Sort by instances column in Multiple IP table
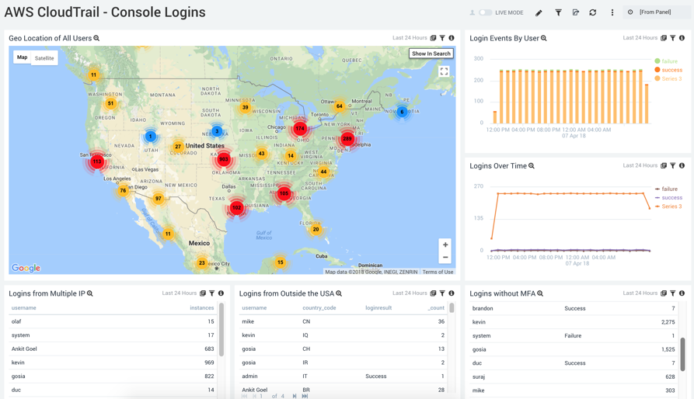The image size is (694, 399). tap(202, 308)
